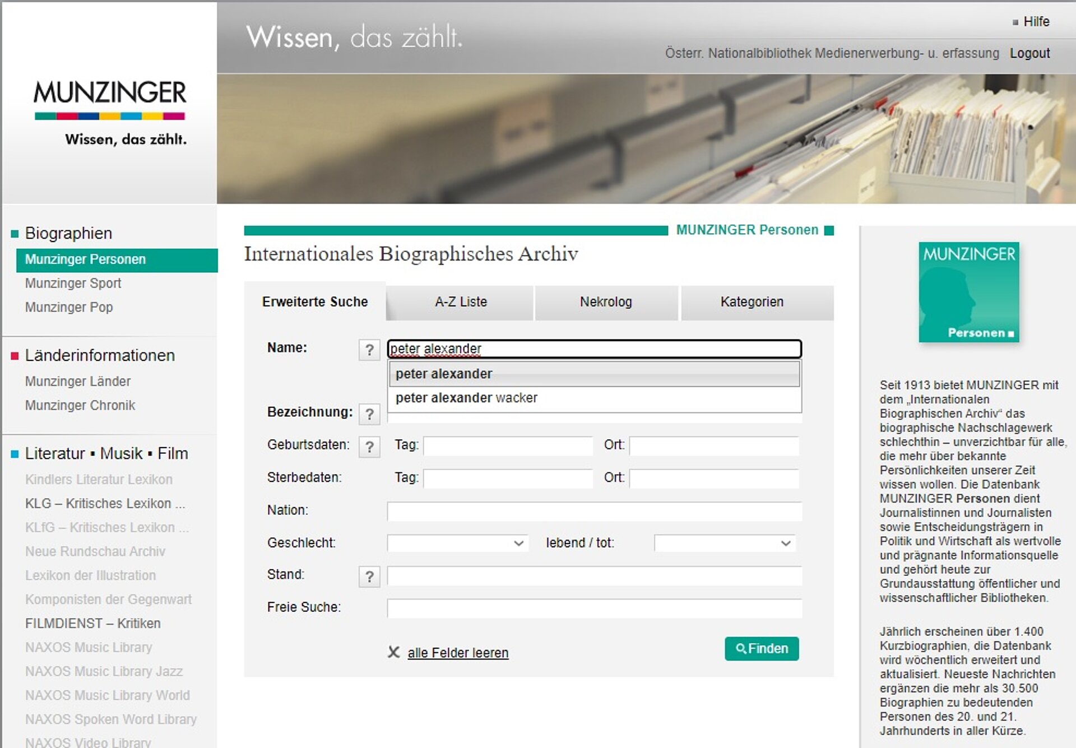The width and height of the screenshot is (1076, 748).
Task: Open Komponisten der Gegenwart
Action: tap(108, 600)
